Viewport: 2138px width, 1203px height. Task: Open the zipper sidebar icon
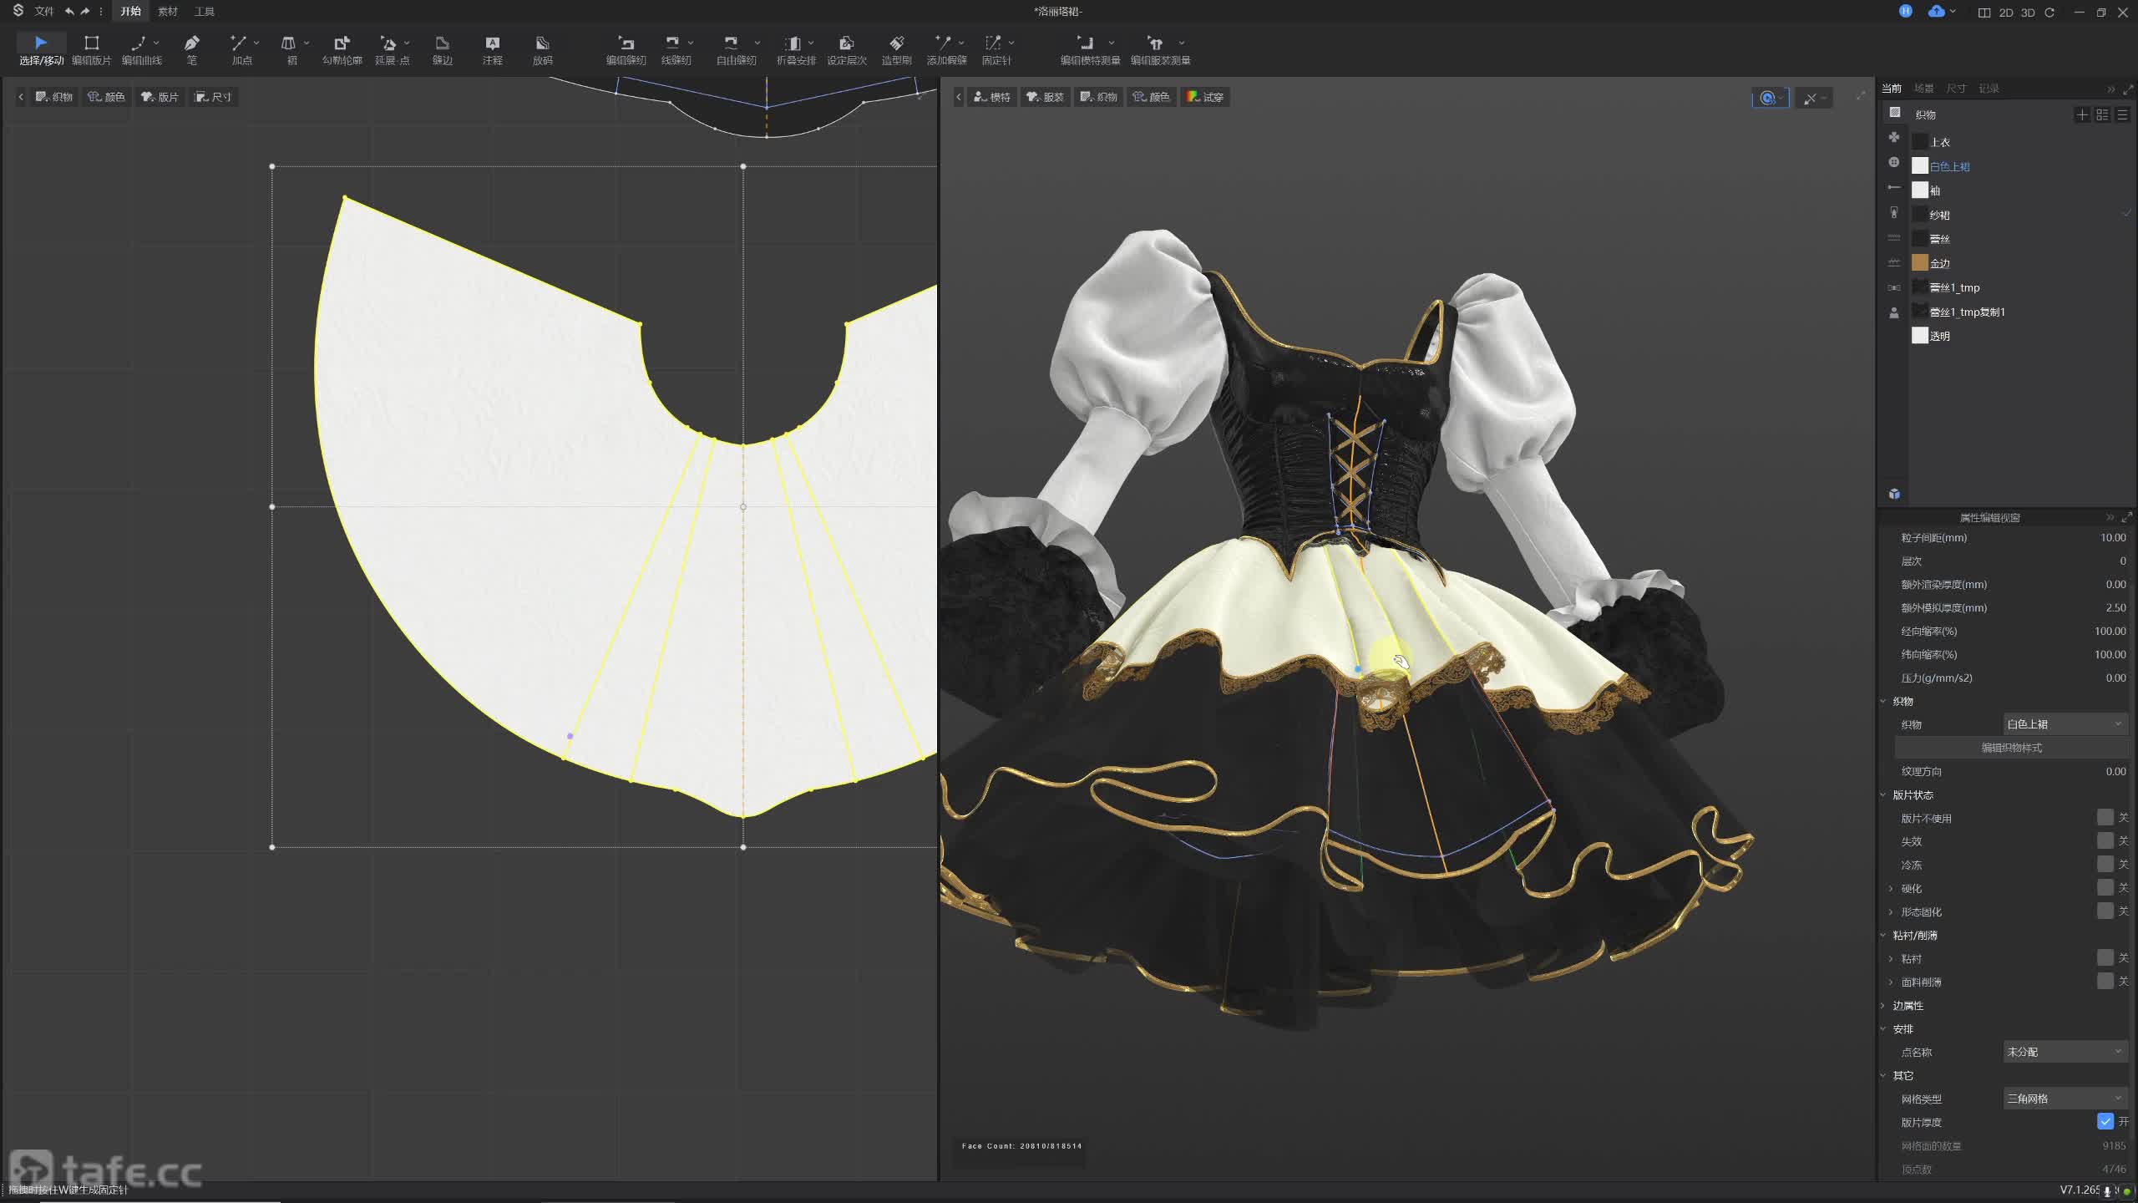click(x=1894, y=212)
